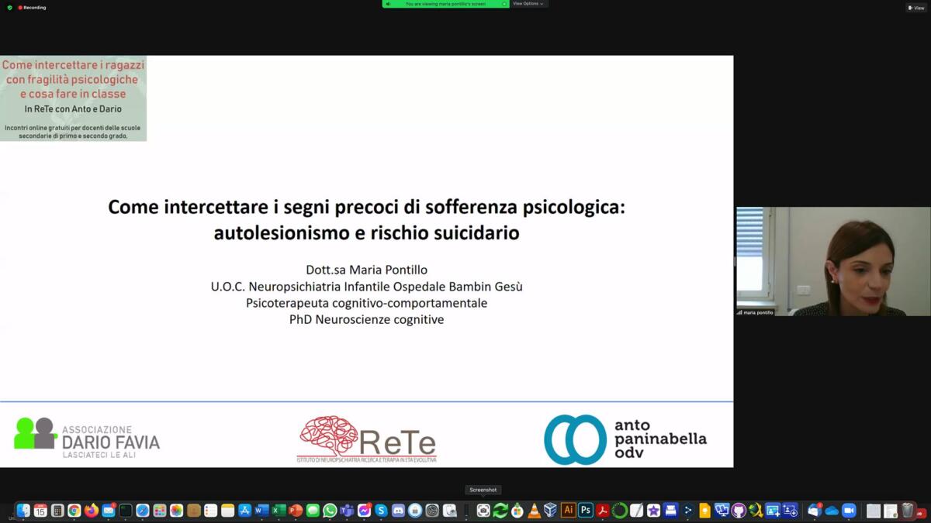The width and height of the screenshot is (931, 523).
Task: Open the Mail app in the Dock
Action: point(109,511)
